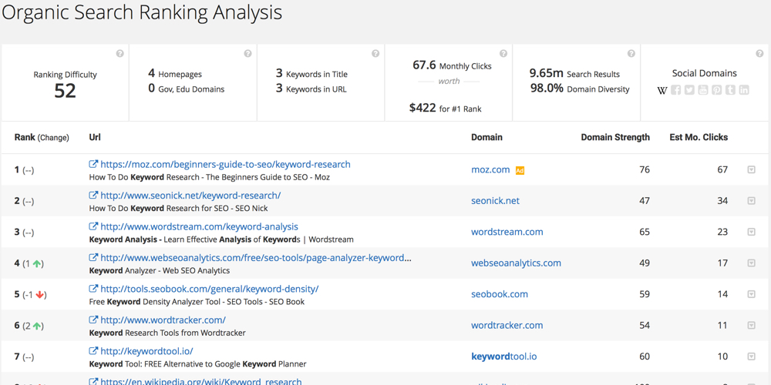771x385 pixels.
Task: Click webseoanalytics.com in Domain column
Action: coord(516,263)
